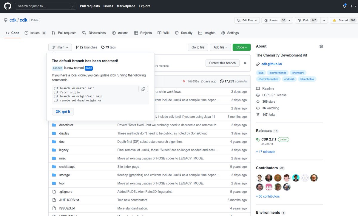This screenshot has height=216, width=358.
Task: Open notifications via the bell icon
Action: (x=344, y=6)
